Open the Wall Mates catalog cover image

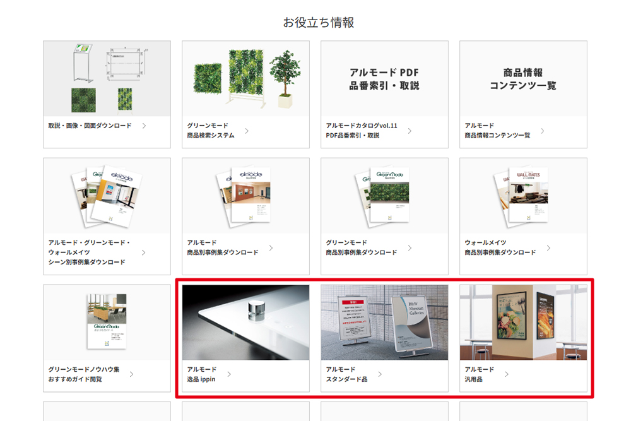click(x=523, y=196)
